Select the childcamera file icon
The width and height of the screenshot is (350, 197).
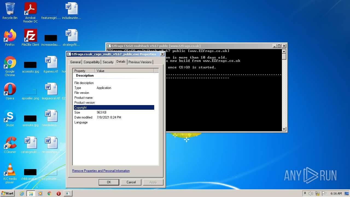coord(30,173)
